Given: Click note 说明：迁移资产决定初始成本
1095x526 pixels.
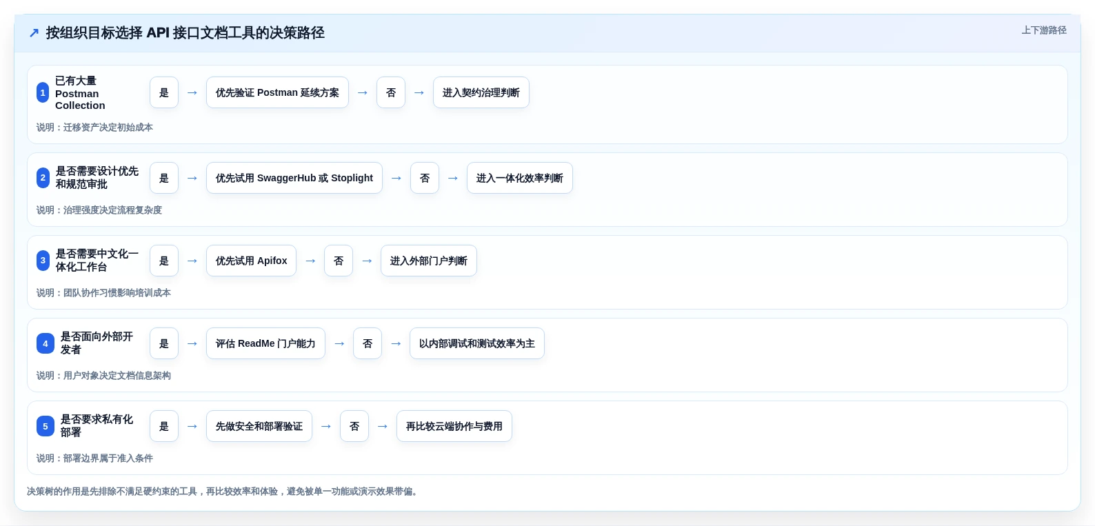Looking at the screenshot, I should click(x=94, y=128).
